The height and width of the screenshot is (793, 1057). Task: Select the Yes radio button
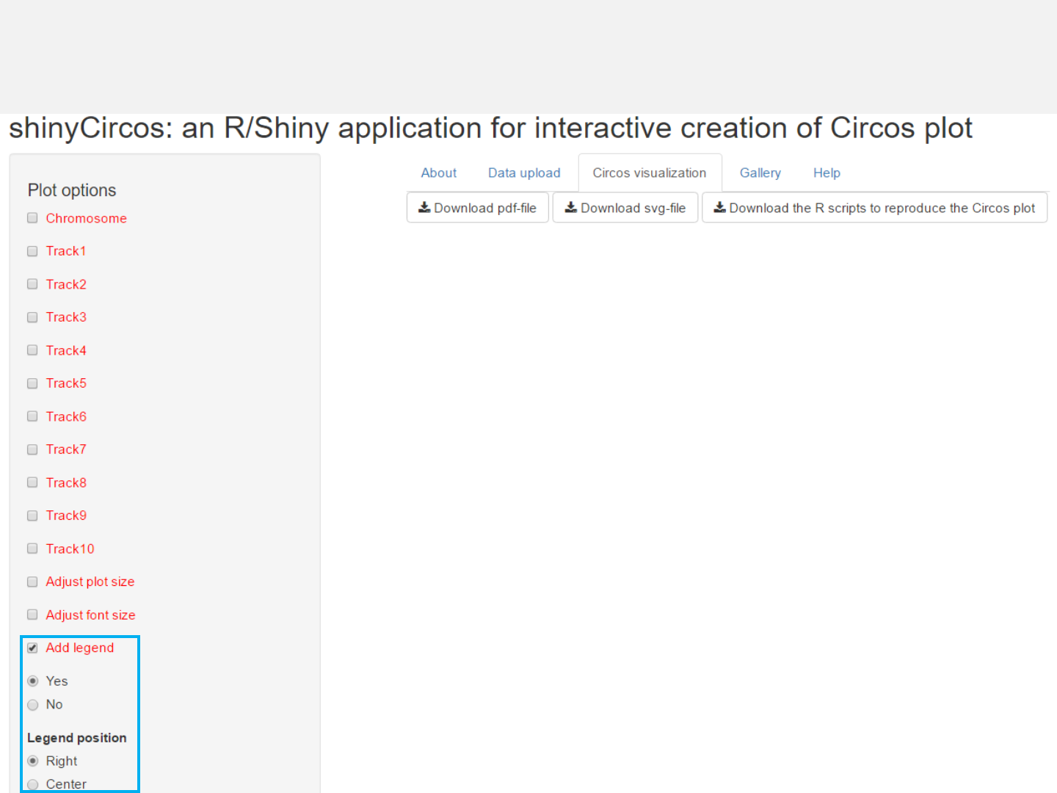pyautogui.click(x=32, y=681)
